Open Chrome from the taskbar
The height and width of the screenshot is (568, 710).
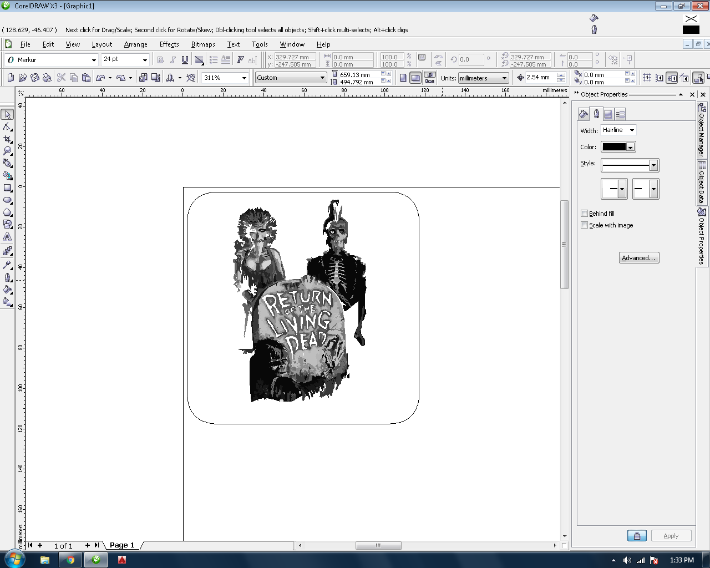point(70,560)
